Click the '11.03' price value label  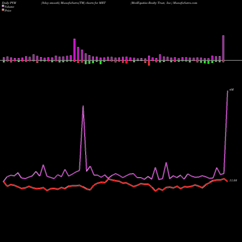coord(233,181)
